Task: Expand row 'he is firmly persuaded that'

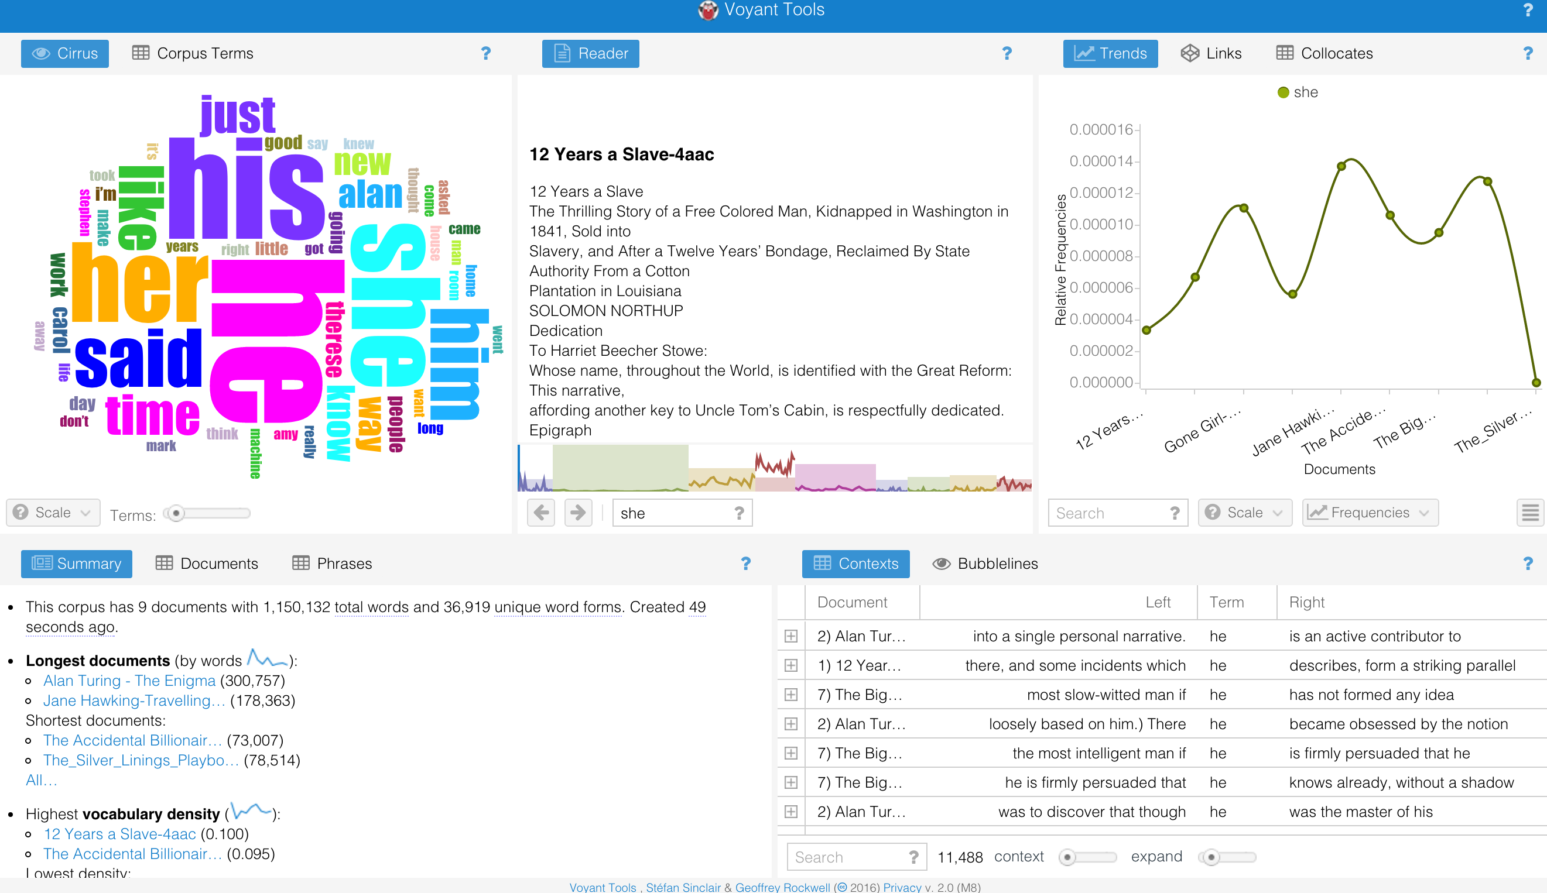Action: (791, 782)
